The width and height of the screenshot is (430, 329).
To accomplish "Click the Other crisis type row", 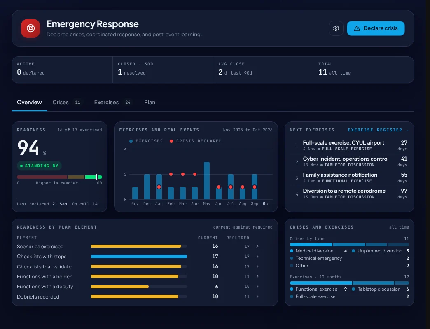I will click(349, 266).
